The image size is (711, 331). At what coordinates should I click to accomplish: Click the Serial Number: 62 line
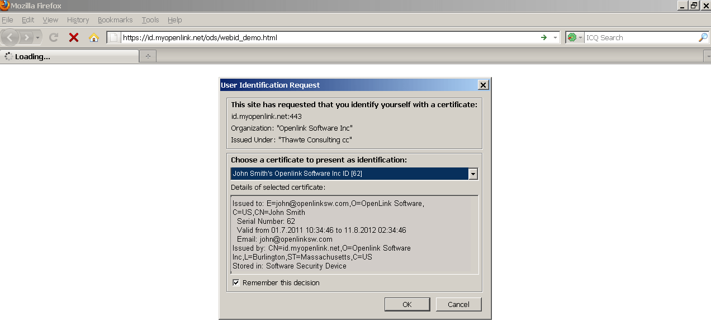tap(266, 222)
